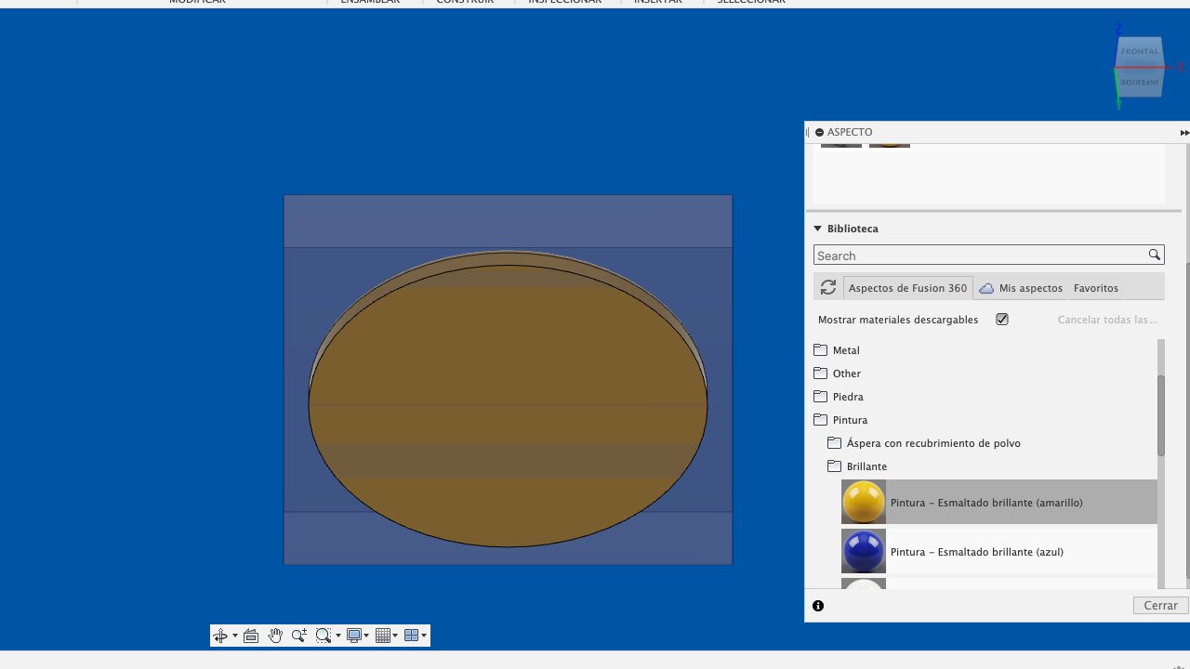Select the blue glossy enamel paint swatch

pos(864,552)
